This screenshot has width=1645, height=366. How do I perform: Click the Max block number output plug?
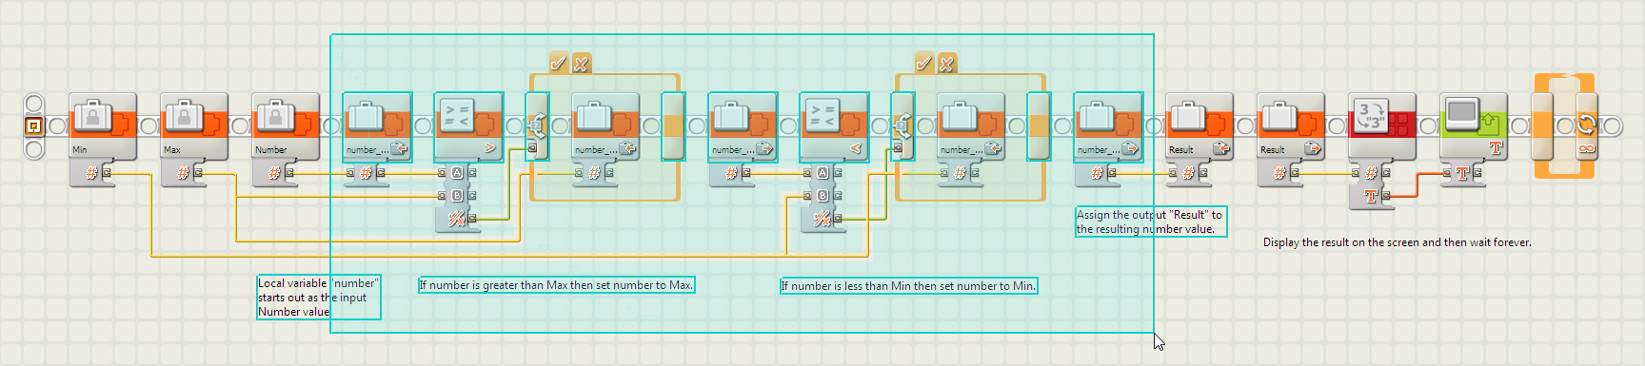[x=199, y=173]
